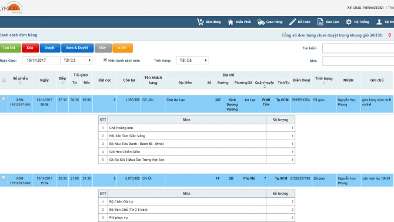Open the Kế Toán menu label

coord(304,22)
